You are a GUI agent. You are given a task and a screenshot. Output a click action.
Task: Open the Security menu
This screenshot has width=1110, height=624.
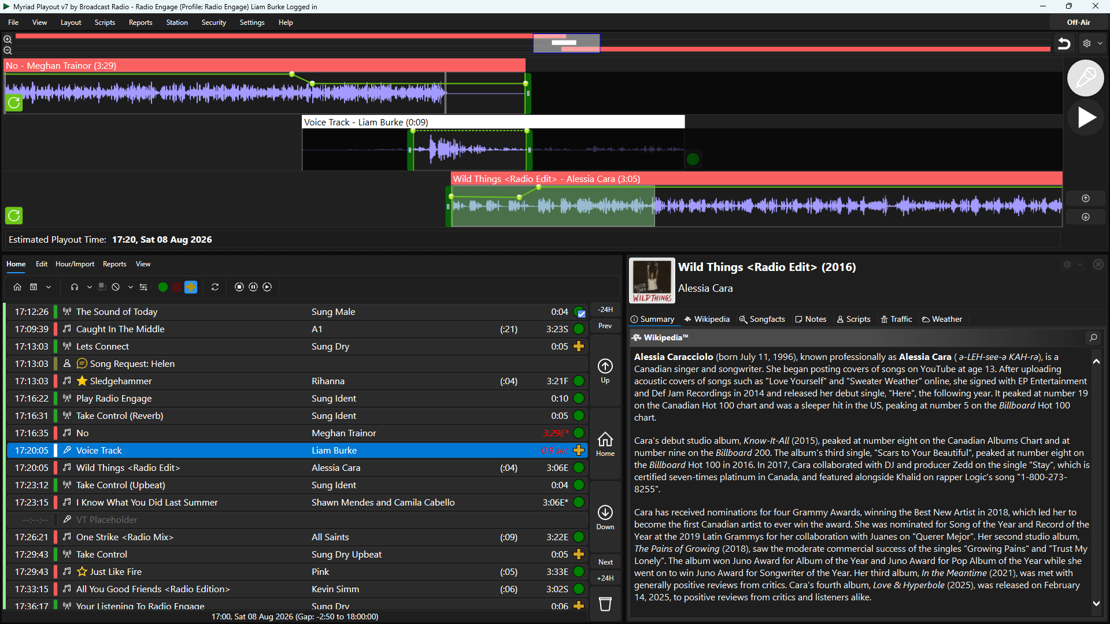point(214,23)
